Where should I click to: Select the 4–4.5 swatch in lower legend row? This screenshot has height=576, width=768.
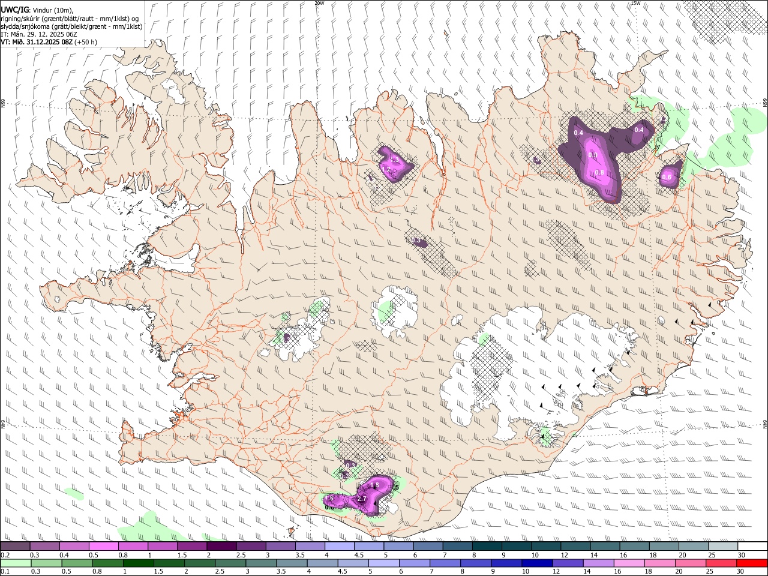322,563
